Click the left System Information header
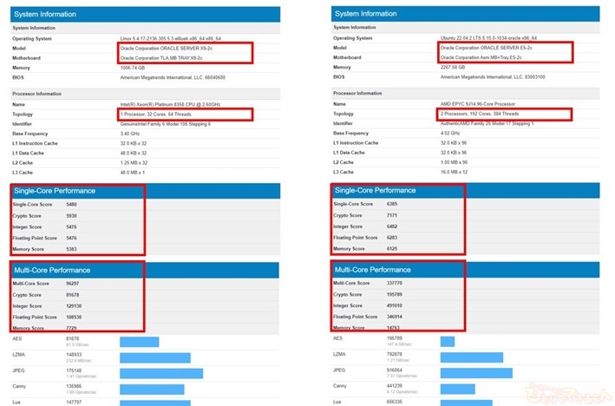 click(144, 14)
